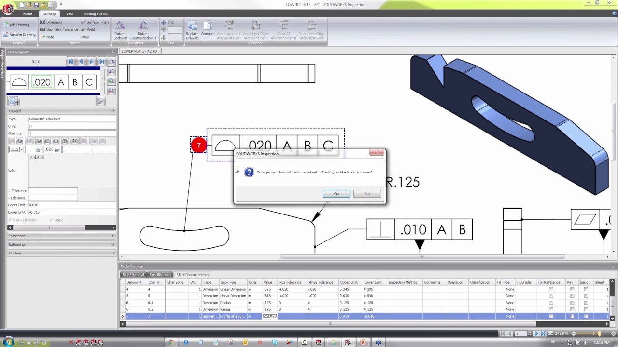
Task: Select the Note extraction tool
Action: (49, 37)
